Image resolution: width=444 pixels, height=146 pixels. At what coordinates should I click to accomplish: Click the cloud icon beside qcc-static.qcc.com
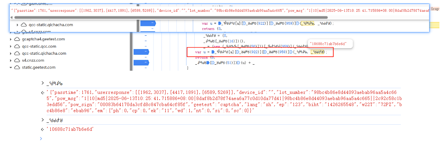click(17, 46)
